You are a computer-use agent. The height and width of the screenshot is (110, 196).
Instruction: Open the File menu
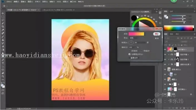(9, 2)
